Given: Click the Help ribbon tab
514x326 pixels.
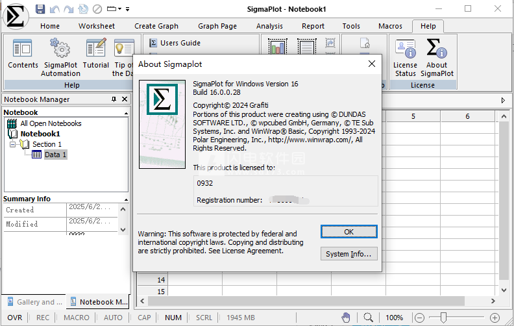Looking at the screenshot, I should [428, 26].
